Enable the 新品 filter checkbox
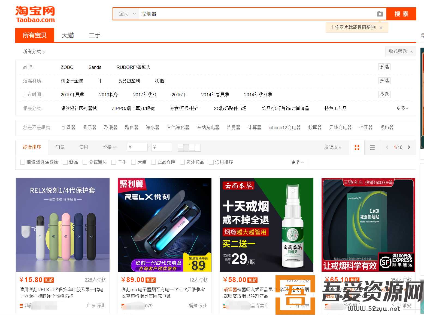 pos(65,162)
